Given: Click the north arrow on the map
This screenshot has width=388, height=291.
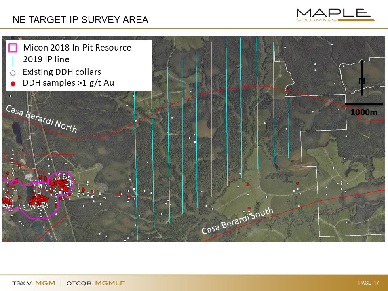Looking at the screenshot, I should (x=362, y=78).
